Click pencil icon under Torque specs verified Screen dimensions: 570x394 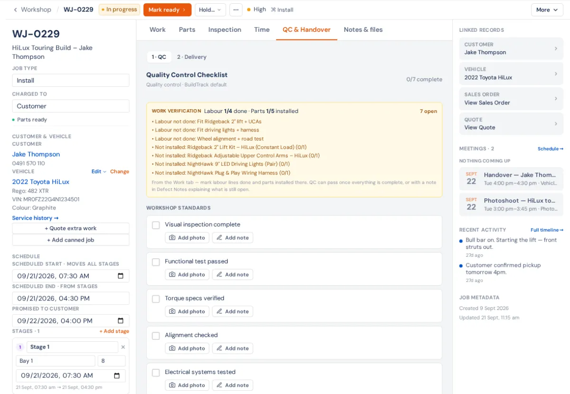(x=219, y=311)
